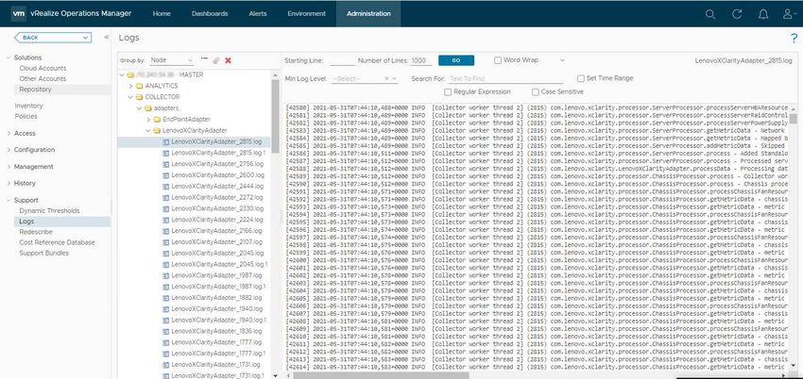803x379 pixels.
Task: Click the grey edit properties icon in tree toolbar
Action: tap(216, 60)
